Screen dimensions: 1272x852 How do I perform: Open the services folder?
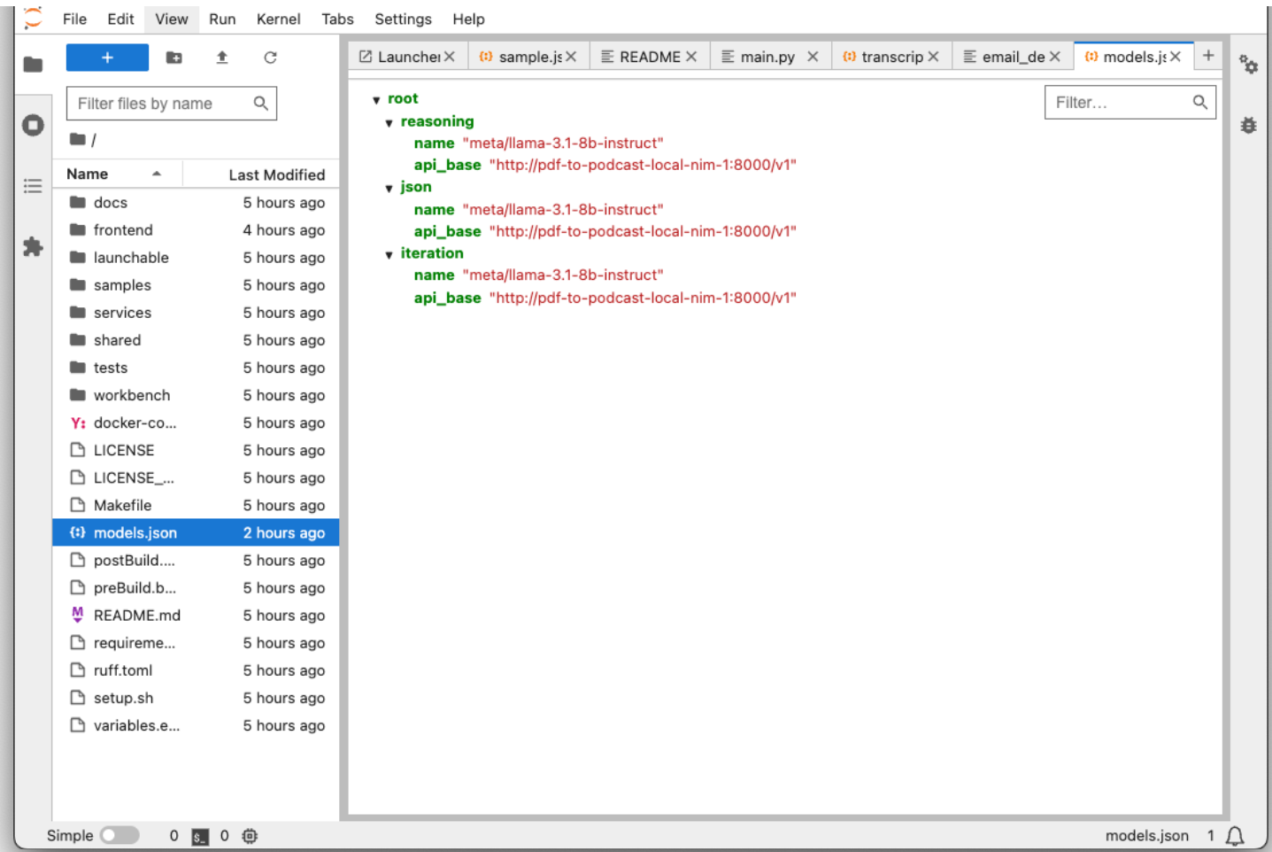pyautogui.click(x=122, y=313)
